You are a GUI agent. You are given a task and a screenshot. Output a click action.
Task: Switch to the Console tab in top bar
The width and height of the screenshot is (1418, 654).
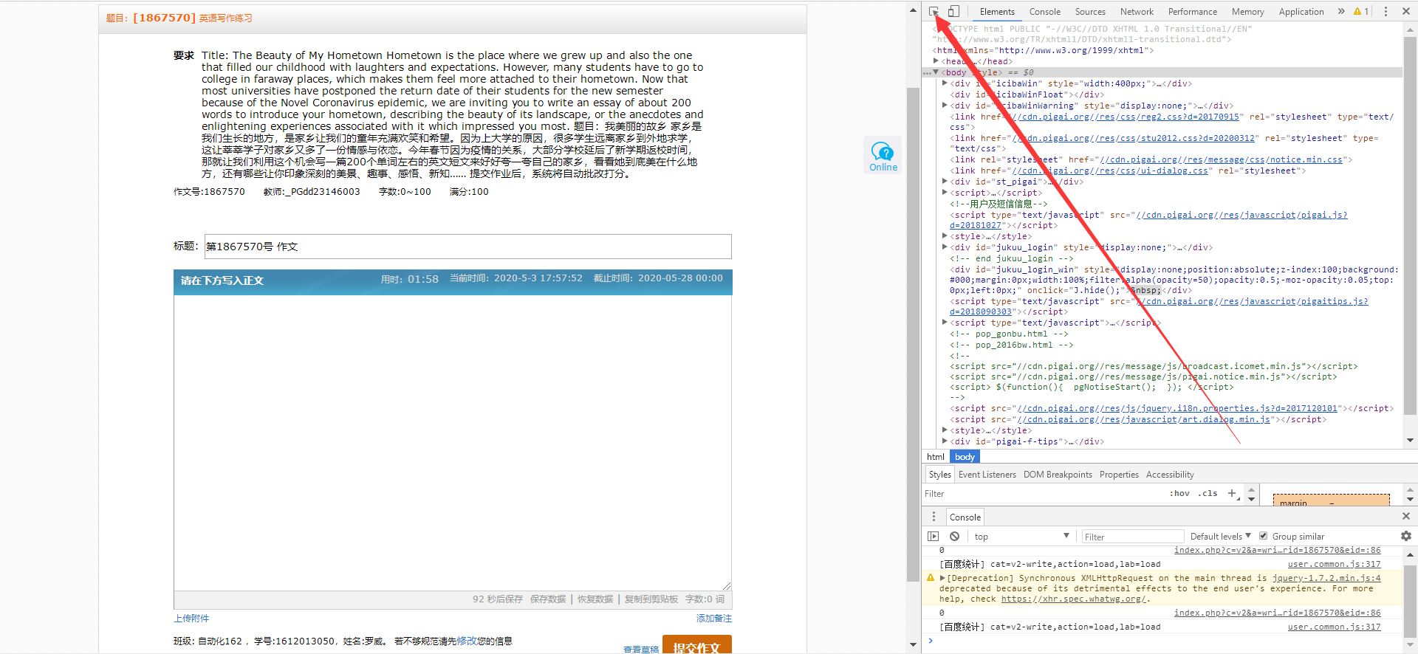click(x=1045, y=12)
